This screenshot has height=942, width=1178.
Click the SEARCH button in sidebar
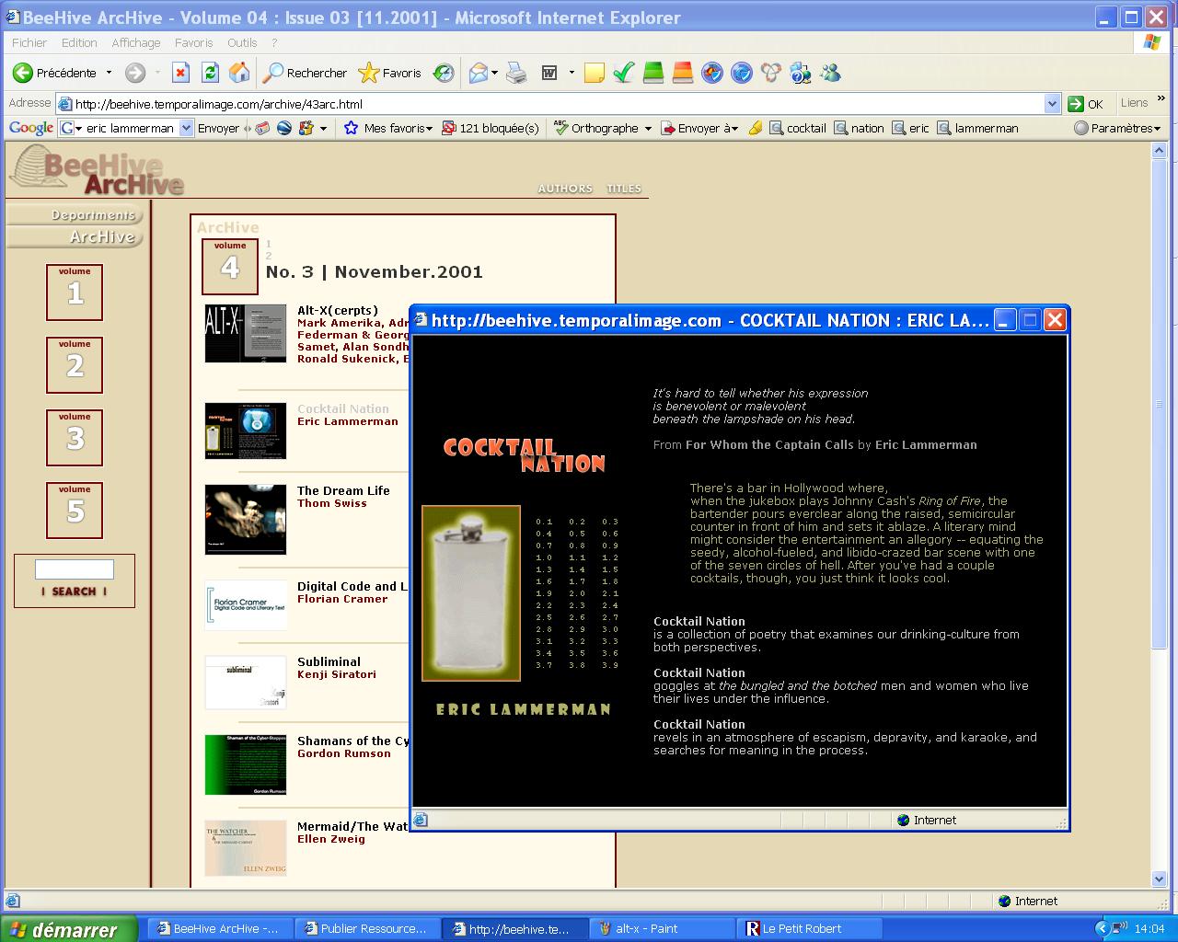pos(75,592)
